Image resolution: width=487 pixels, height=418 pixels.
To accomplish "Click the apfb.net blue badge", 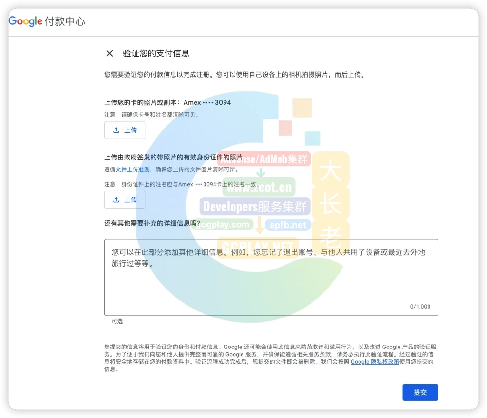I will [x=288, y=225].
